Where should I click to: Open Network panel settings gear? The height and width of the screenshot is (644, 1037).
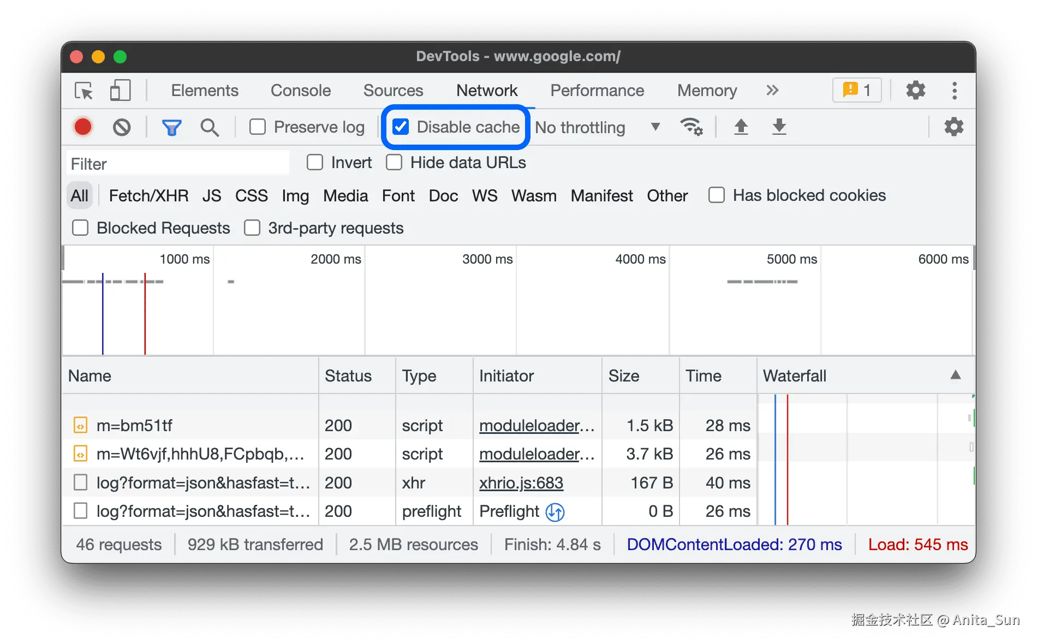[954, 127]
